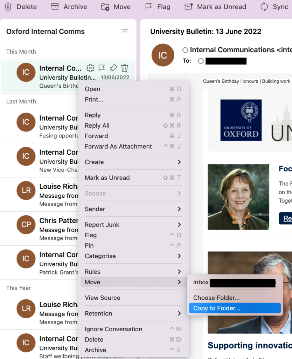Screen dimensions: 292x359
Task: Click trash icon on selected message row
Action: pyautogui.click(x=125, y=68)
